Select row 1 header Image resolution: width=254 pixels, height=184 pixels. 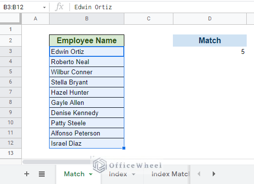11,30
